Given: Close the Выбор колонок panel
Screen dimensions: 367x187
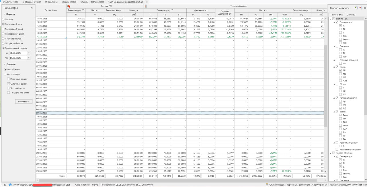Looking at the screenshot, I should [365, 8].
